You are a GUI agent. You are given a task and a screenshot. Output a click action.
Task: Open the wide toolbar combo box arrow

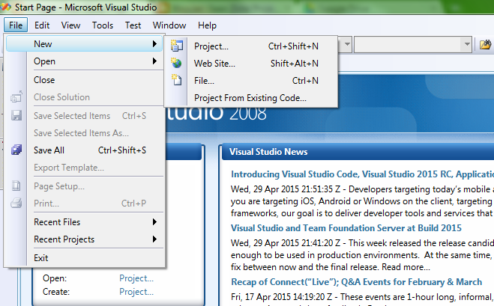tap(467, 44)
